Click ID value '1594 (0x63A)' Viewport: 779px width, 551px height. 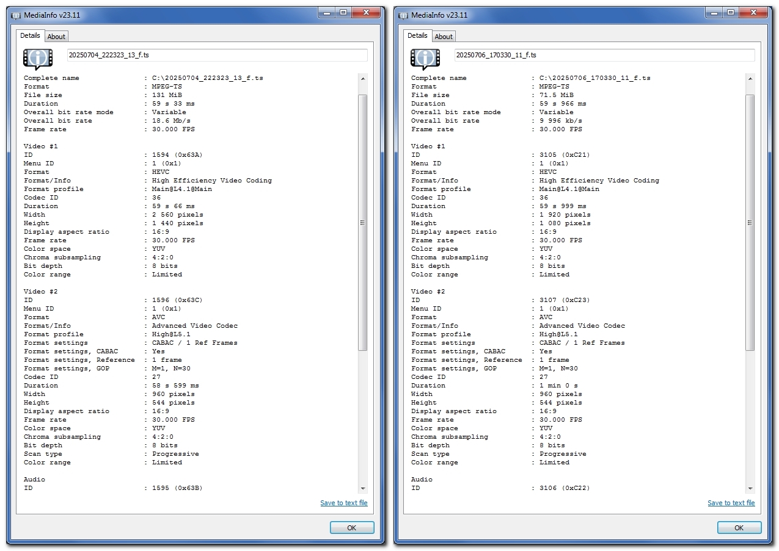pyautogui.click(x=177, y=155)
